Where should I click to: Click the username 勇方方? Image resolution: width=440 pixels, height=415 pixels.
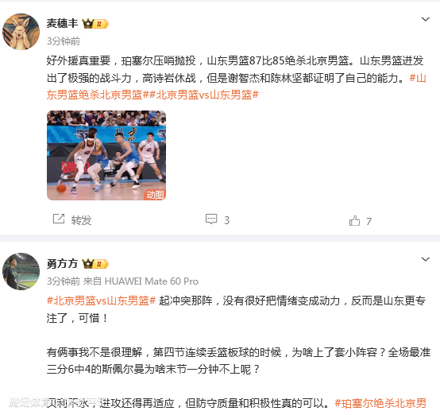62,264
